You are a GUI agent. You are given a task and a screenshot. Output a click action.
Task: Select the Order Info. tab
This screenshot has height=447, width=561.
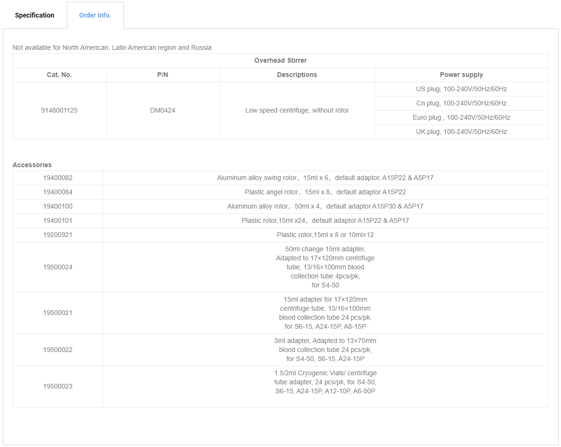(x=95, y=15)
